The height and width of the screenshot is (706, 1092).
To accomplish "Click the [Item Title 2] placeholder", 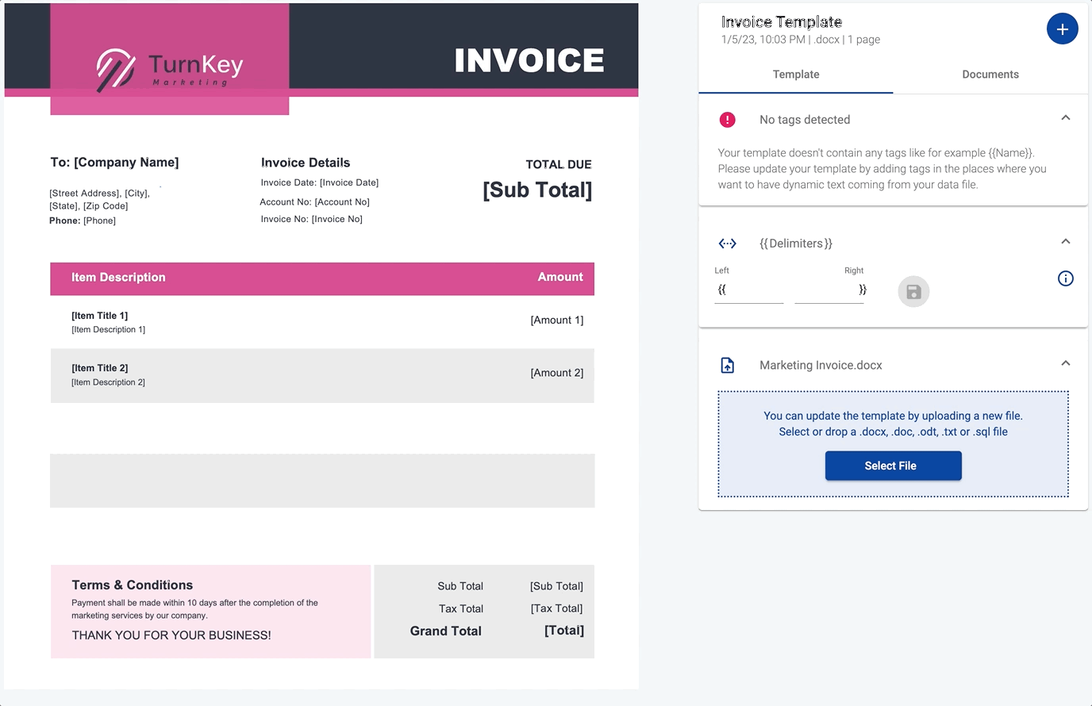I will coord(99,368).
